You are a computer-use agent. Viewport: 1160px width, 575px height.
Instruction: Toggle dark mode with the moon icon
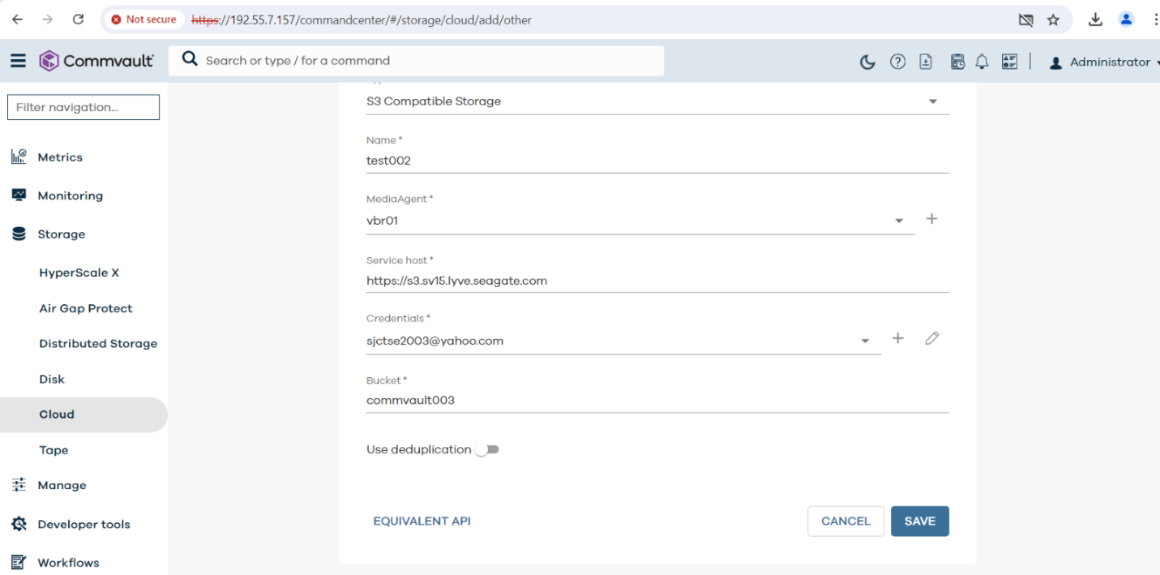(867, 62)
